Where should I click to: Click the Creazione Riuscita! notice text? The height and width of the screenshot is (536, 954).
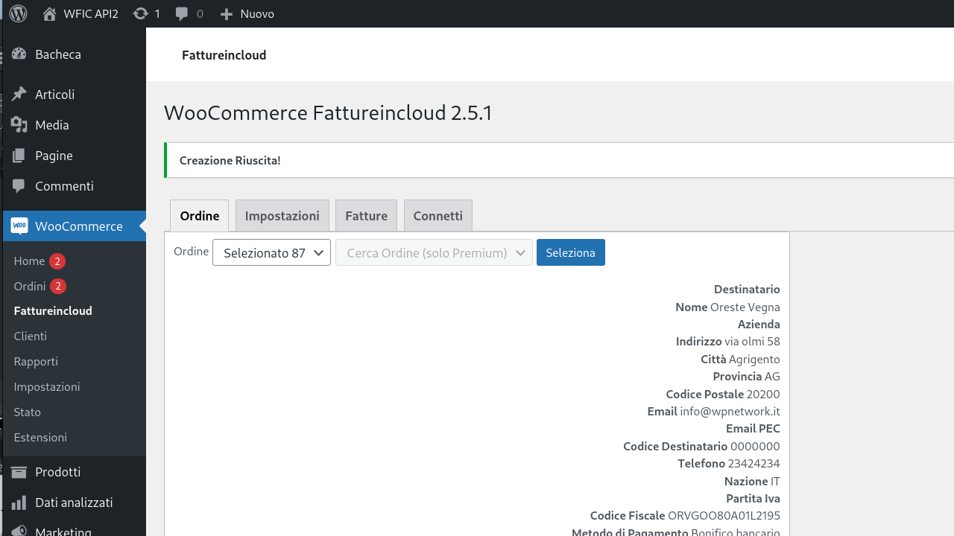[x=230, y=161]
